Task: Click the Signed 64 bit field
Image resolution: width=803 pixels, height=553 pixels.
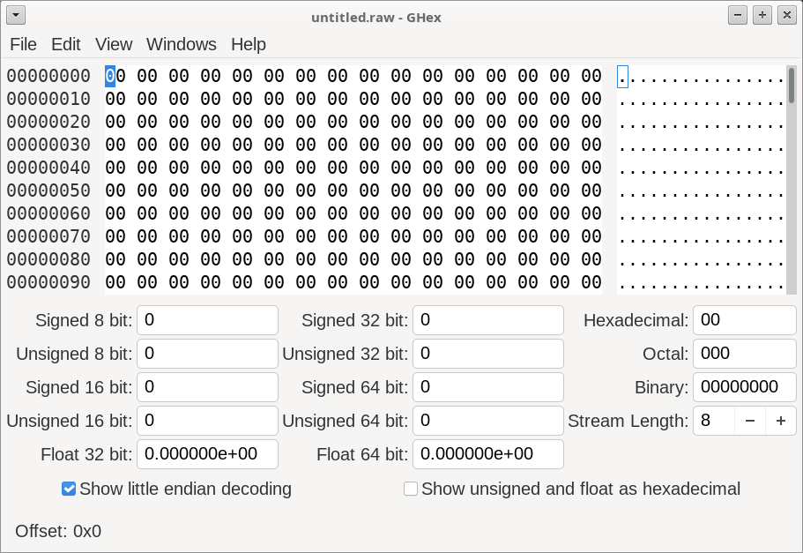Action: [488, 387]
